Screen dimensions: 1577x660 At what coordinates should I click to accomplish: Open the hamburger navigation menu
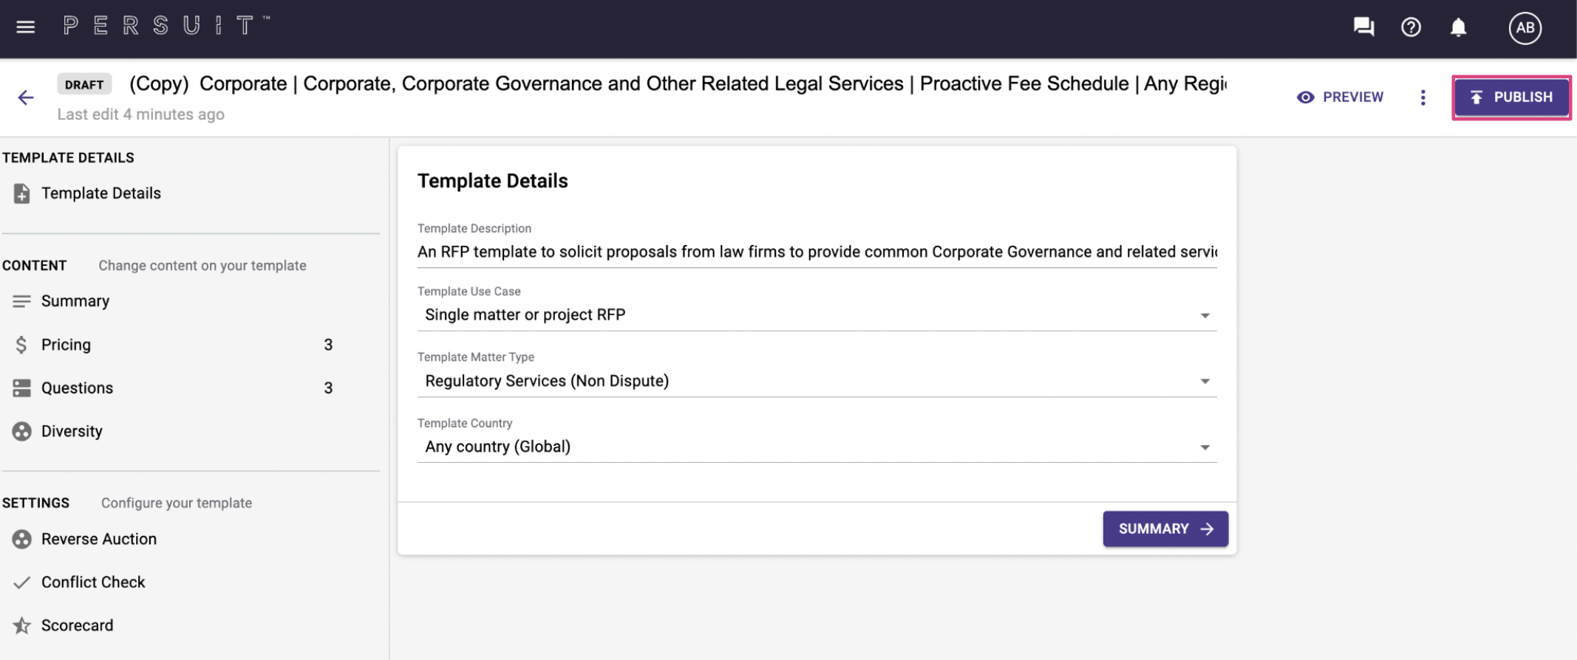pos(26,27)
